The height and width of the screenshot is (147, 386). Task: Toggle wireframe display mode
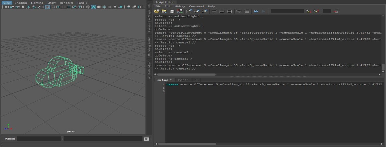pyautogui.click(x=88, y=7)
